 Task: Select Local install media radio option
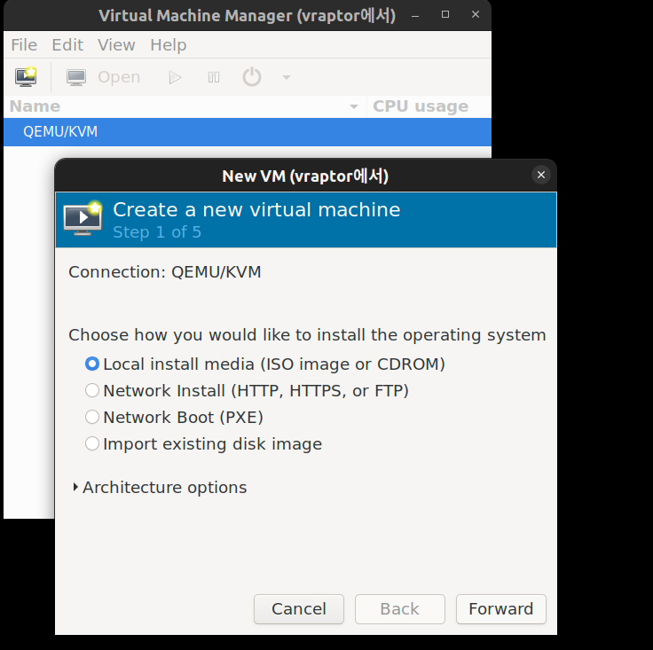265,364
